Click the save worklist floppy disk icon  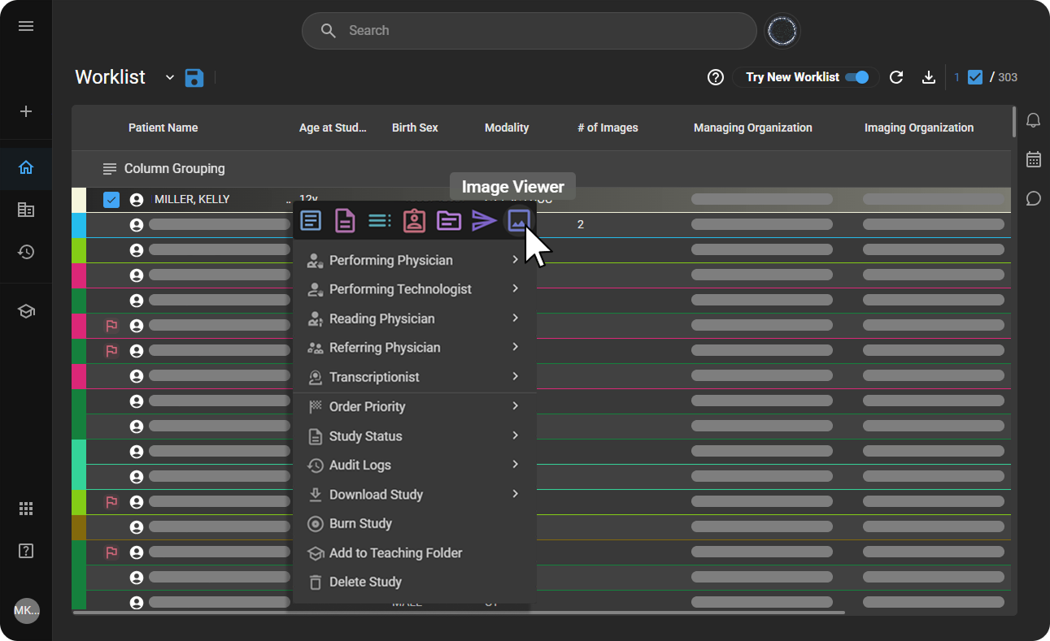click(194, 77)
